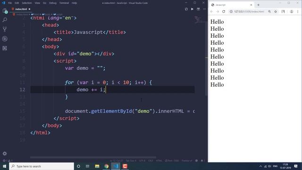
Task: Change the HTML language mode in the status bar
Action: point(159,161)
